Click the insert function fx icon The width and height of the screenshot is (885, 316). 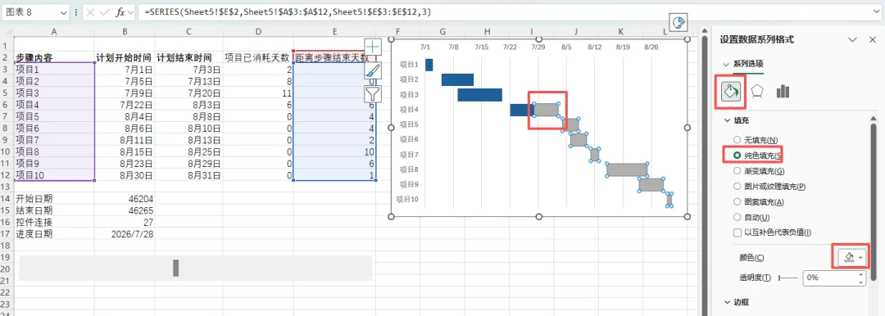point(120,11)
